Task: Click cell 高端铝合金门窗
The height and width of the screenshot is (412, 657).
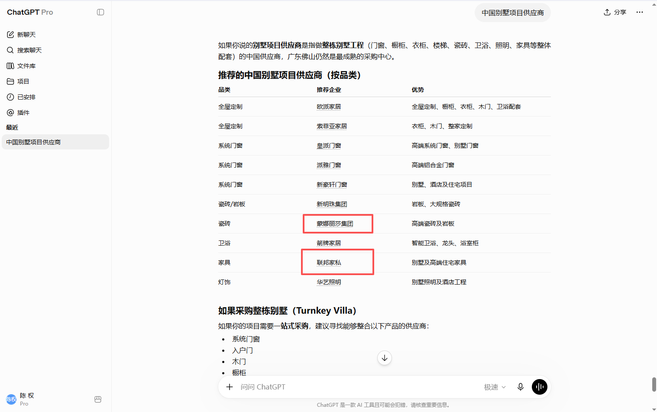Action: (433, 165)
